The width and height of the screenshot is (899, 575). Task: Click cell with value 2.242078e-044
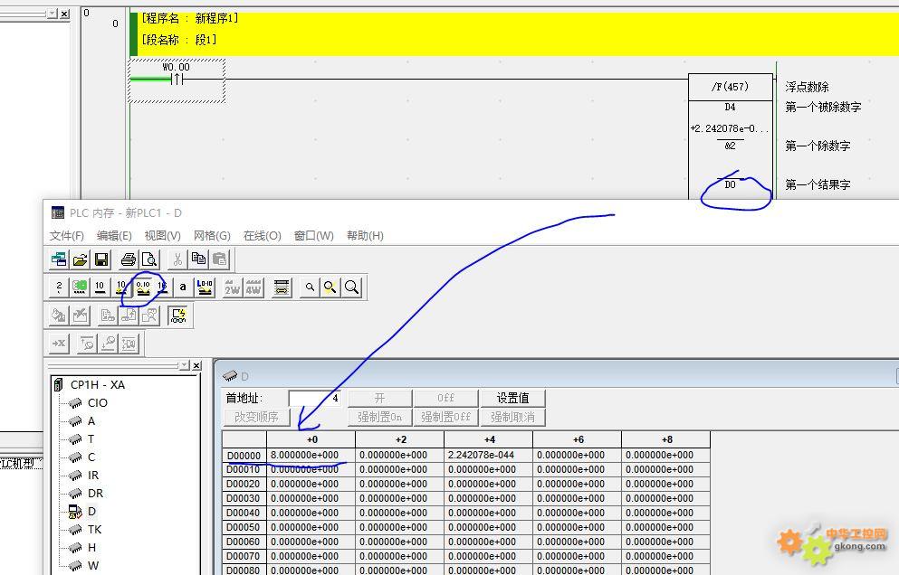pos(489,456)
